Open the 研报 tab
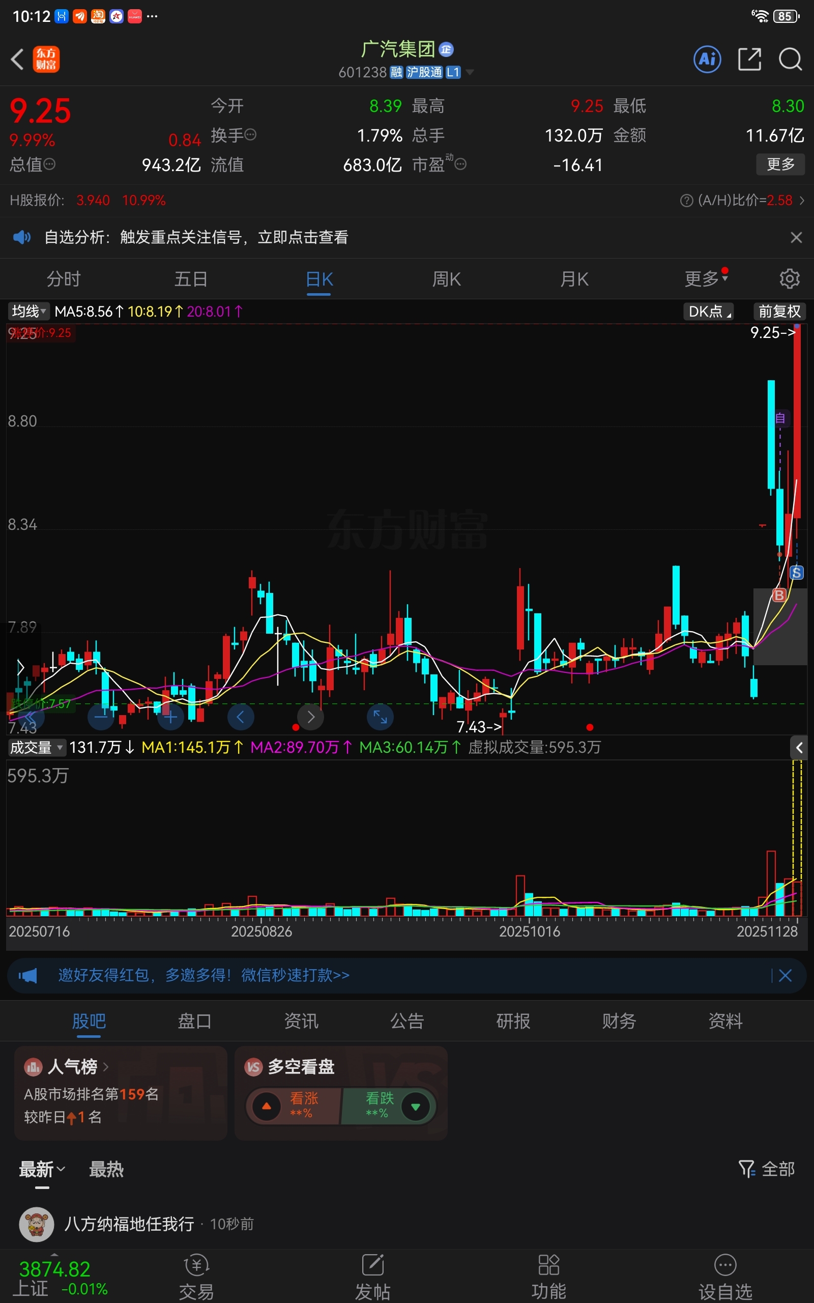This screenshot has width=814, height=1303. click(513, 1021)
